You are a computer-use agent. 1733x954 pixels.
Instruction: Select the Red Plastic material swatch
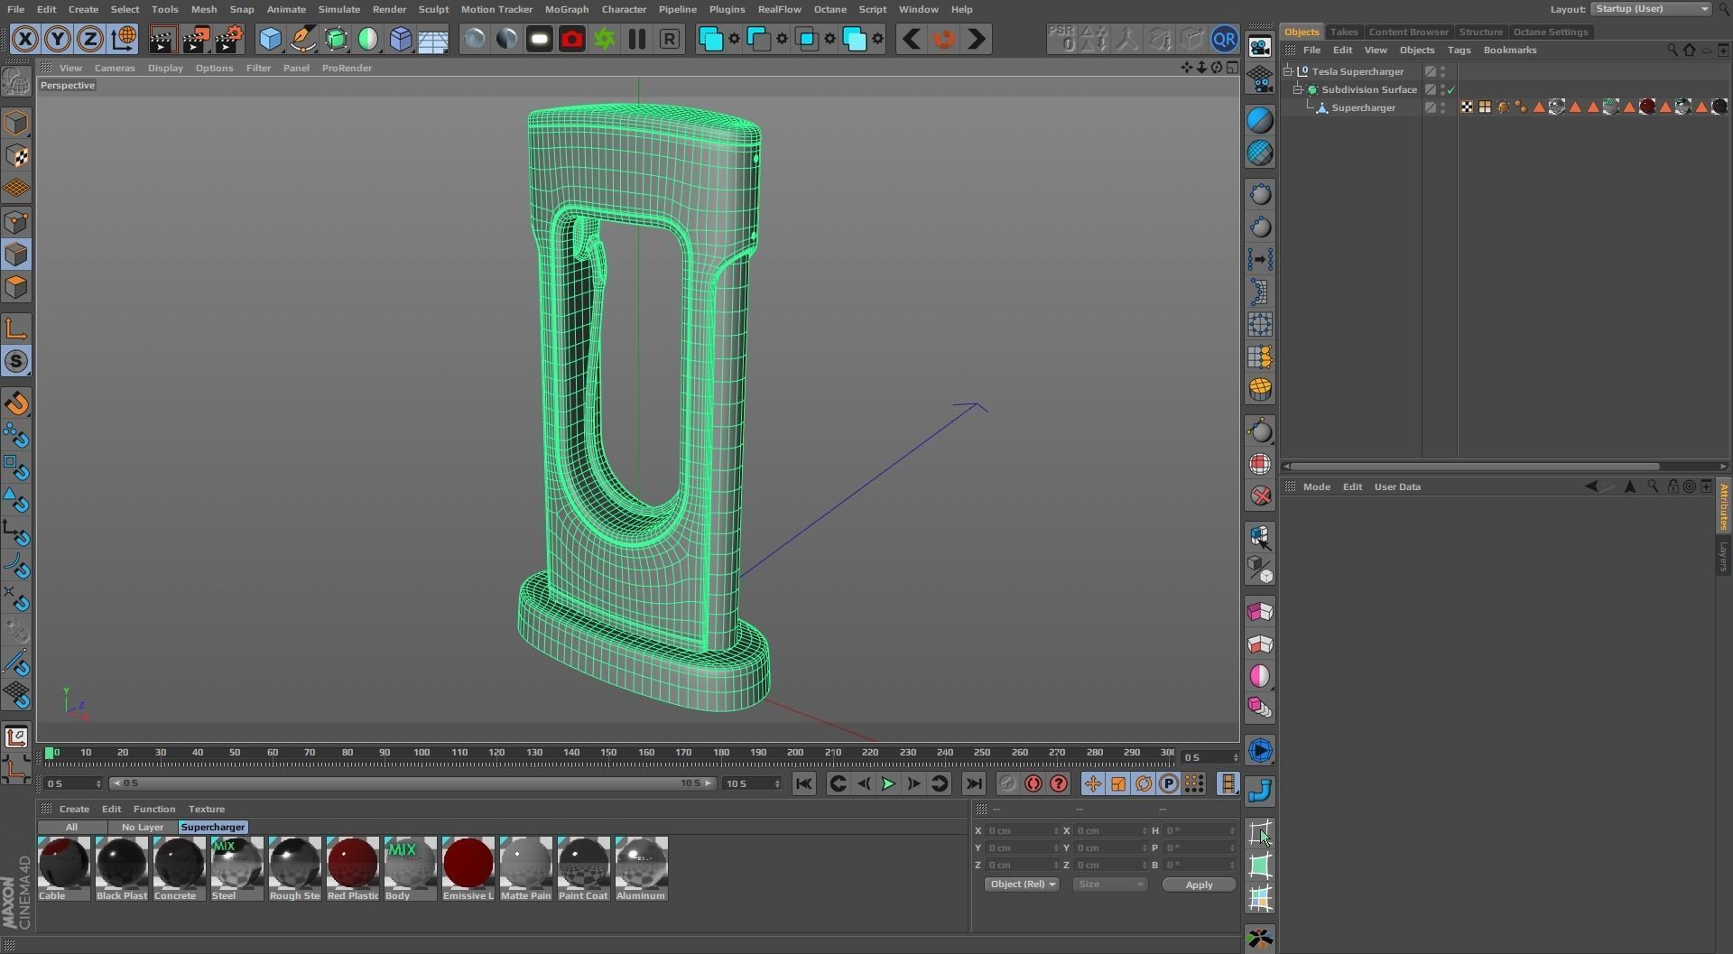[x=352, y=868]
